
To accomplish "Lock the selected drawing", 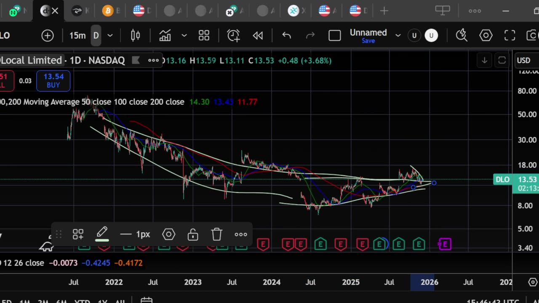I will 193,234.
